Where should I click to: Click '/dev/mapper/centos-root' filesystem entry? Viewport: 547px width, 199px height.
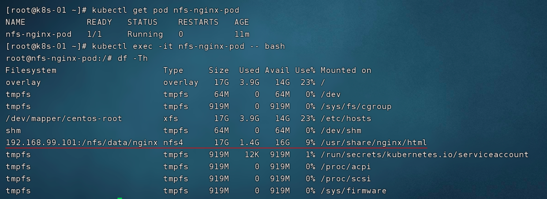click(x=64, y=119)
